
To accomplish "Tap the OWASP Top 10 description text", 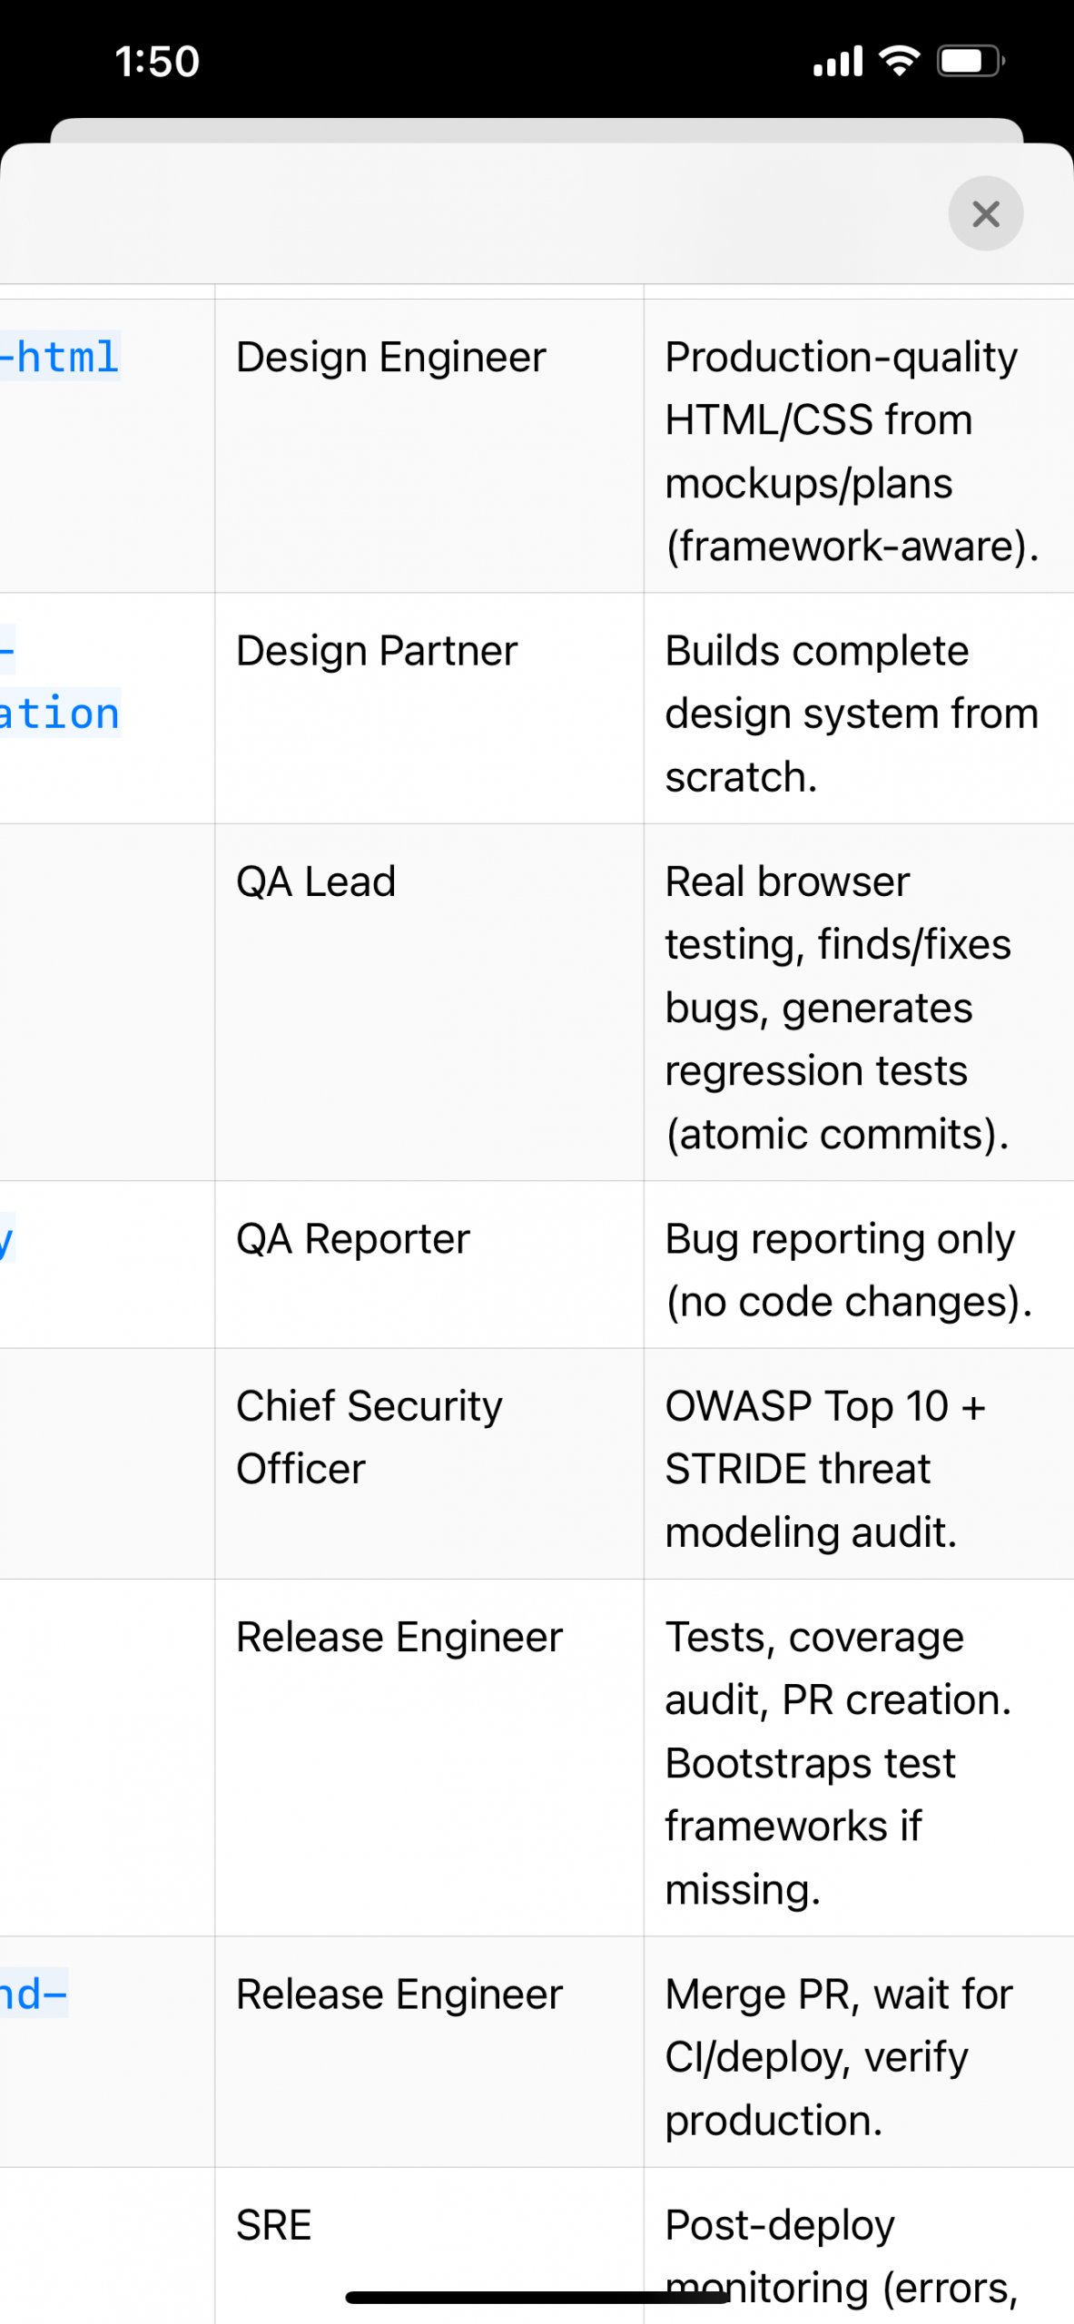I will click(x=825, y=1469).
